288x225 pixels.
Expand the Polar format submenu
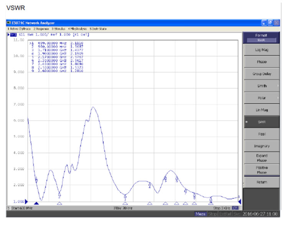(262, 98)
